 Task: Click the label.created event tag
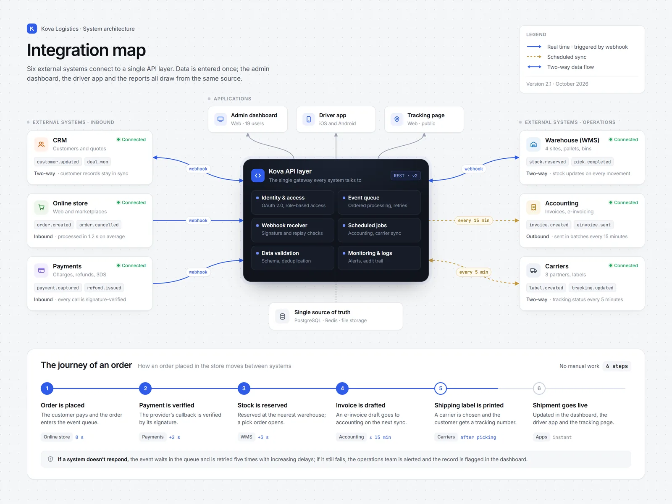[546, 288]
